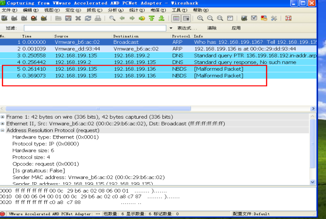Click into the 过滤 filter input field
Viewport: 326px width, 219px height.
coord(95,28)
